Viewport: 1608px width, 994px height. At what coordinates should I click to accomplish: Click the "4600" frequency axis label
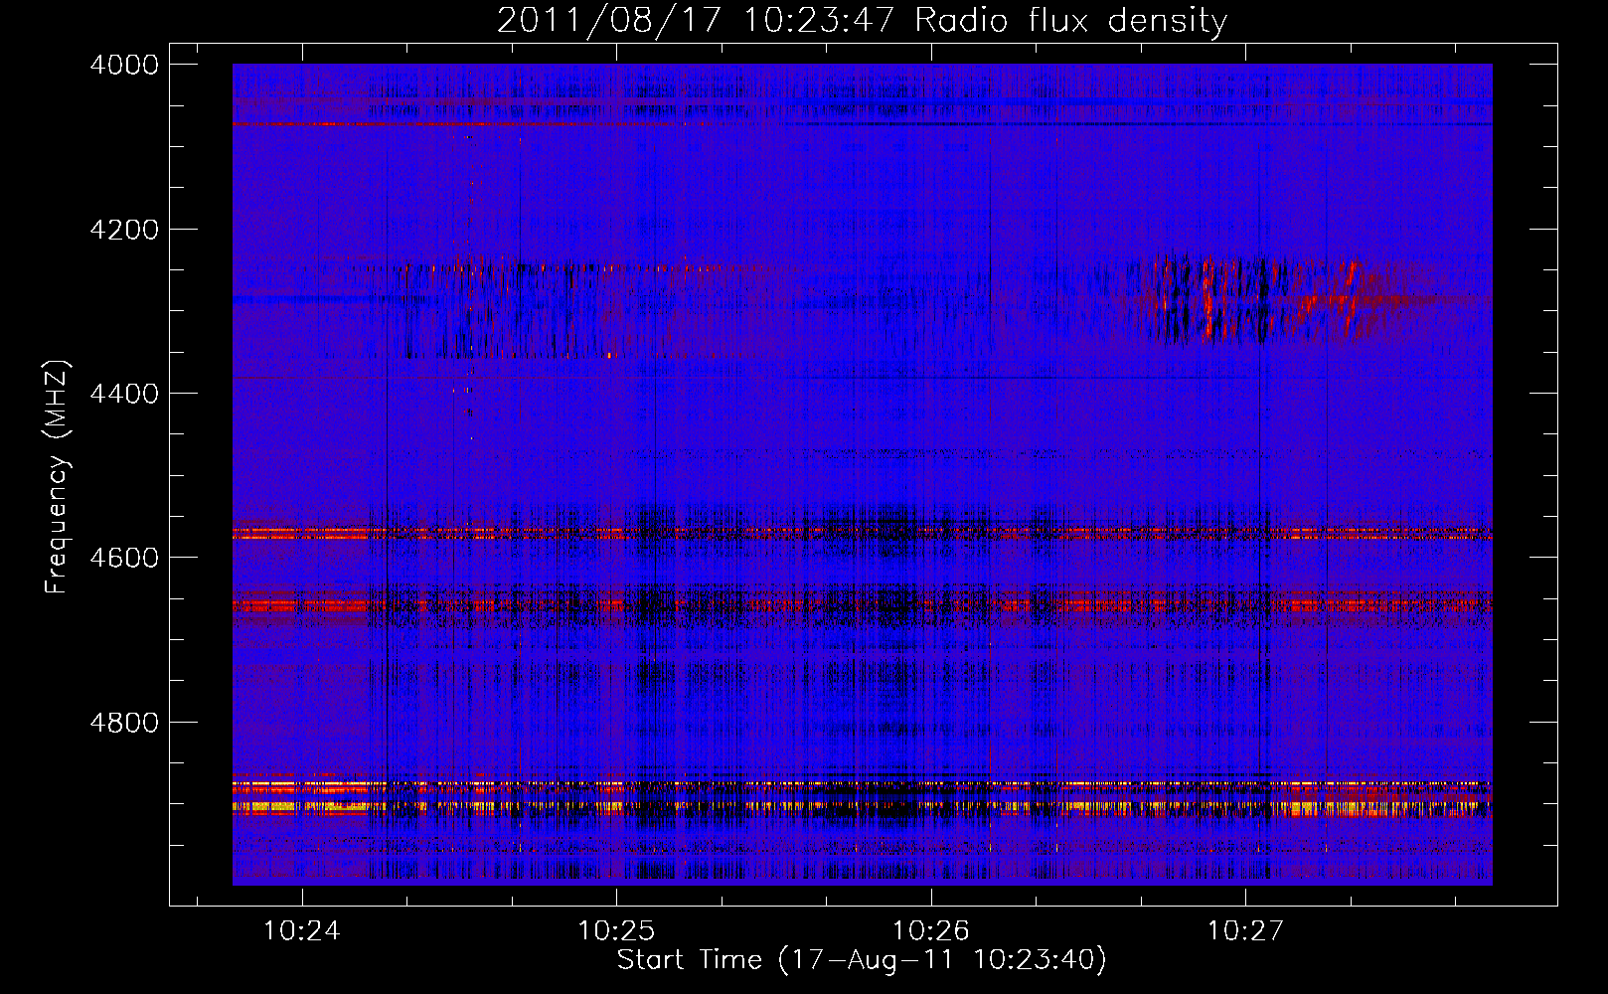[x=124, y=558]
